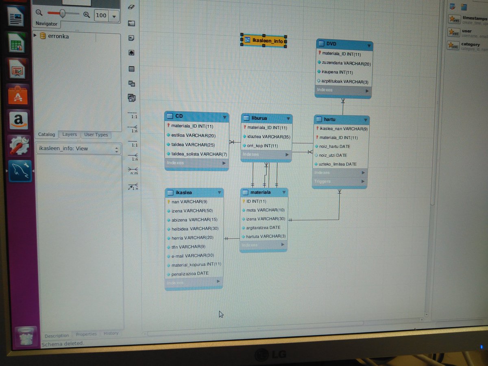Select taldea_solista VARCHAR(7) column in CD

click(197, 154)
